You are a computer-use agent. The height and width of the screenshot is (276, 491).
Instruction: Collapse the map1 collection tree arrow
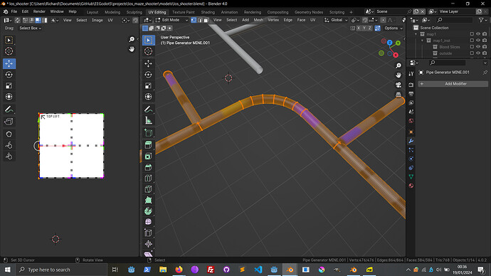(416, 34)
